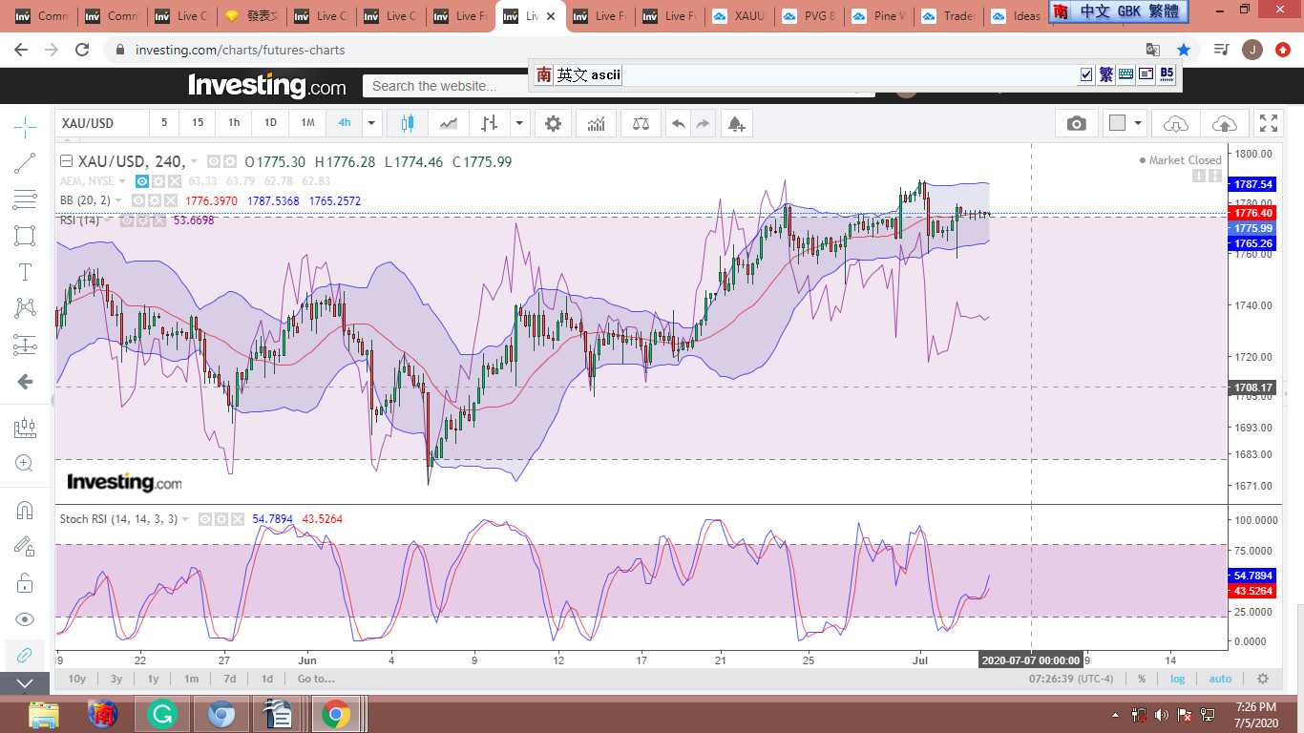Viewport: 1304px width, 733px height.
Task: Add an alert with bell icon
Action: (735, 123)
